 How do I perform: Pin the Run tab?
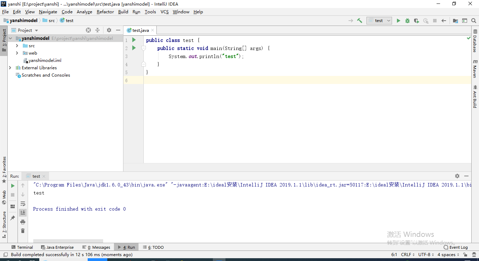13,218
